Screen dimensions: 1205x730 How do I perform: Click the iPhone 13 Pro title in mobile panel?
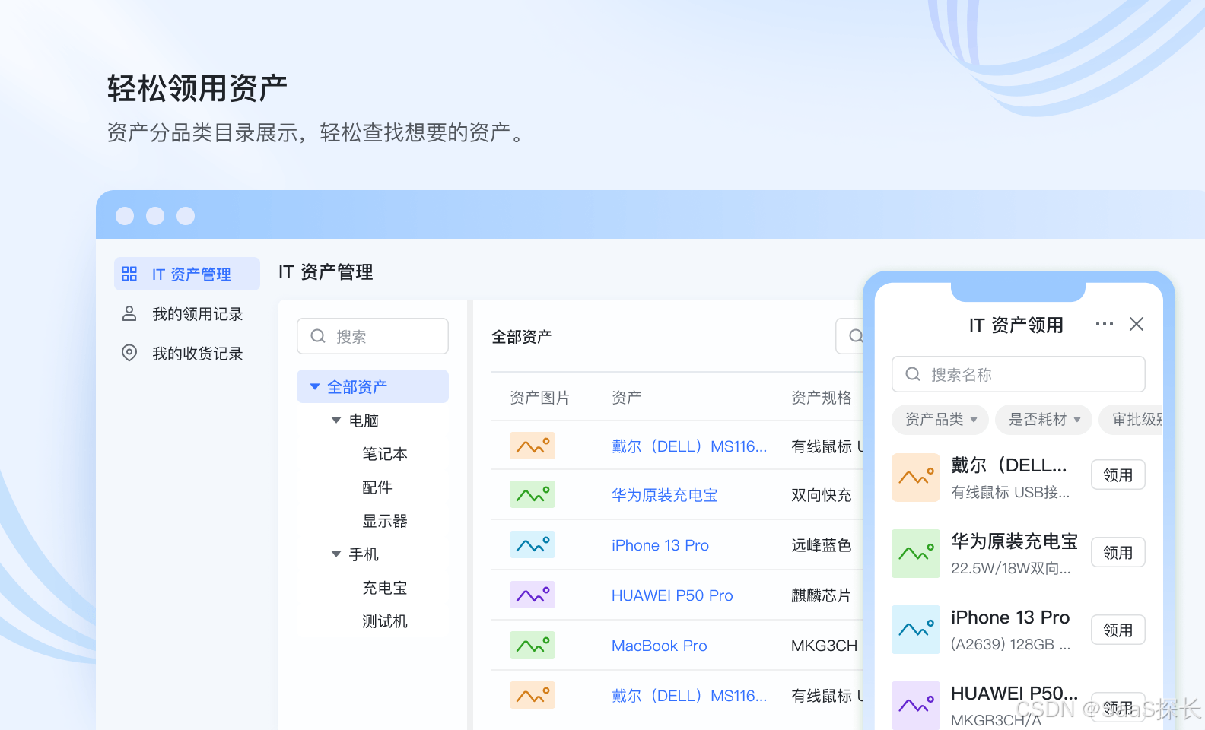pos(1010,617)
